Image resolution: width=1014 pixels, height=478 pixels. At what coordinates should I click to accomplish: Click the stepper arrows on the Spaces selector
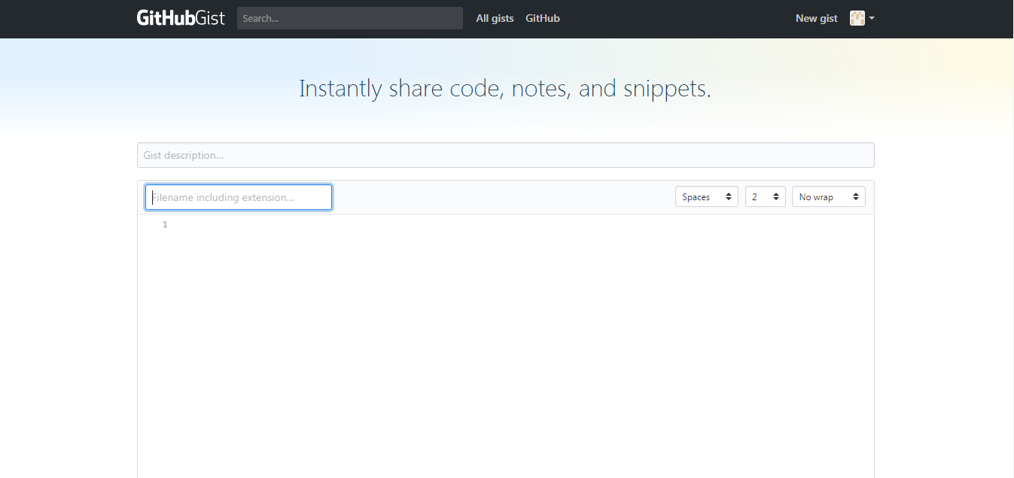point(729,196)
